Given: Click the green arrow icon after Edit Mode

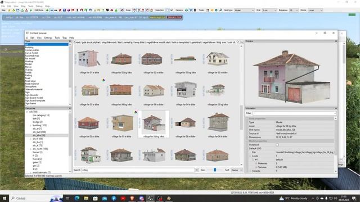Looking at the screenshot, I should click(47, 10).
